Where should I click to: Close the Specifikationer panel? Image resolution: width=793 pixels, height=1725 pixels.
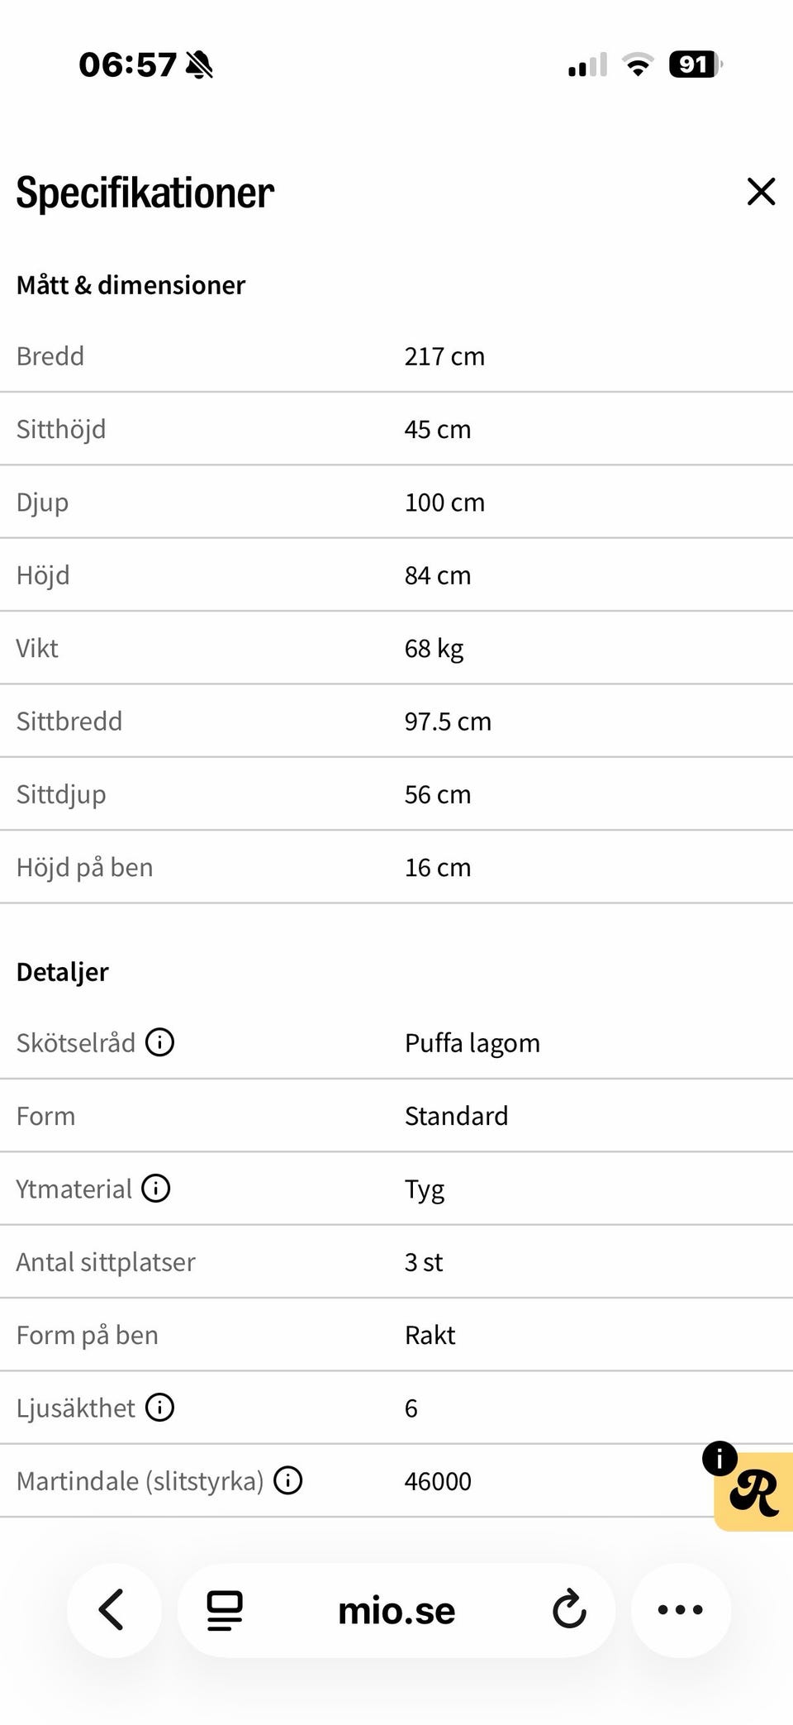pyautogui.click(x=761, y=192)
